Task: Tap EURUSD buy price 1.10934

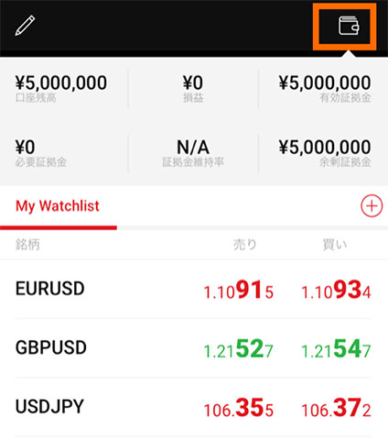Action: [x=336, y=290]
